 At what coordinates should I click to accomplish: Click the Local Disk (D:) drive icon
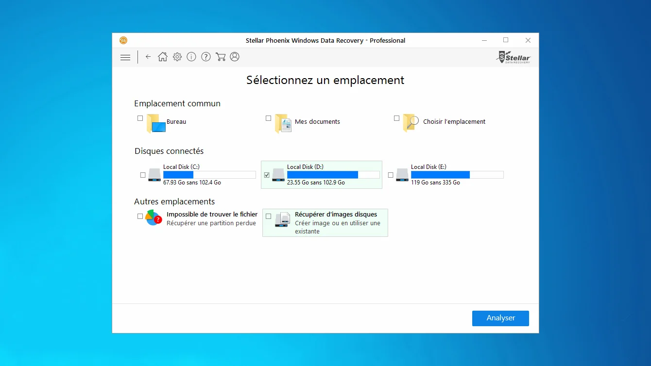[x=278, y=175]
